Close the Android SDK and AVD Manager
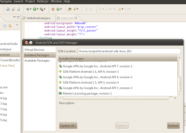The image size is (186, 133). [x=26, y=43]
